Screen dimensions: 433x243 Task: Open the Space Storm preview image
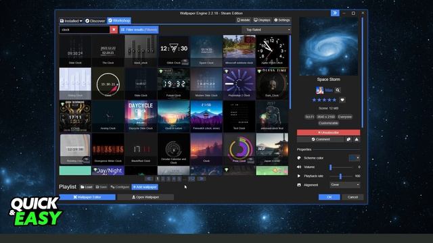point(328,46)
